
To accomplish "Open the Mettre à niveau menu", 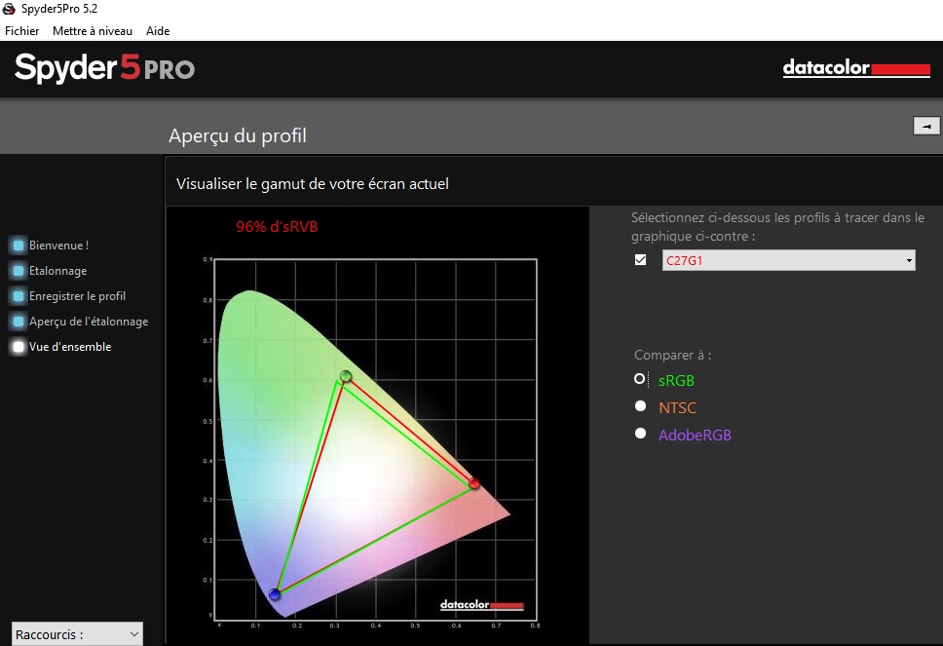I will [x=93, y=31].
